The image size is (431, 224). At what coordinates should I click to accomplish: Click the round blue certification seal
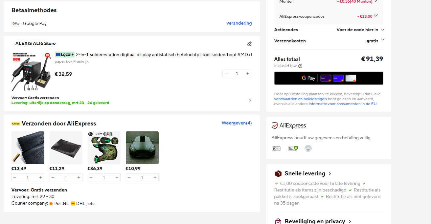click(308, 148)
